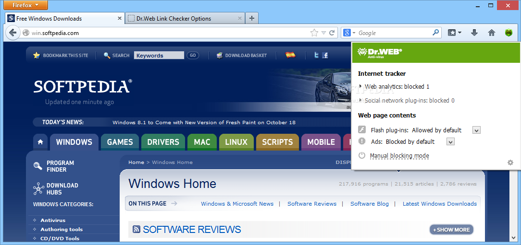Open the Software Blog link
Image resolution: width=521 pixels, height=245 pixels.
click(x=370, y=204)
